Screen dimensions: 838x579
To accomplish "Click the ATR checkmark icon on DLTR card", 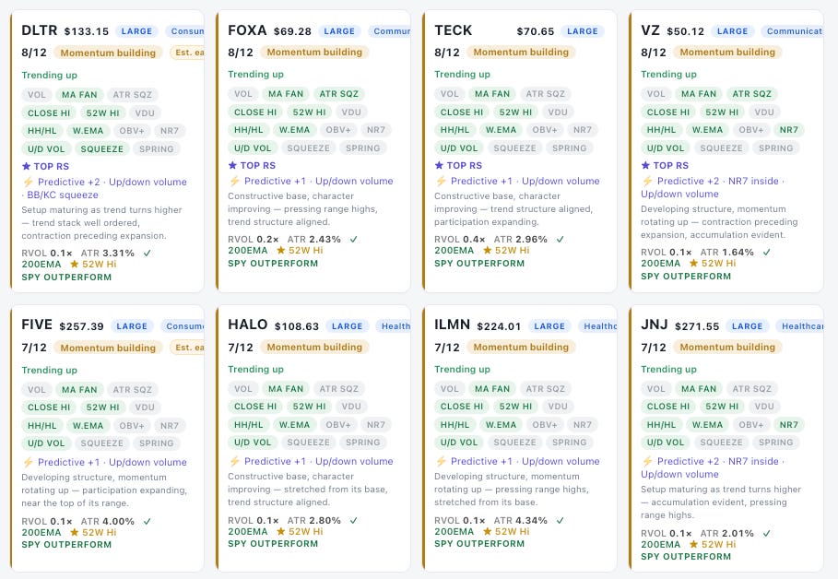I will (x=147, y=253).
